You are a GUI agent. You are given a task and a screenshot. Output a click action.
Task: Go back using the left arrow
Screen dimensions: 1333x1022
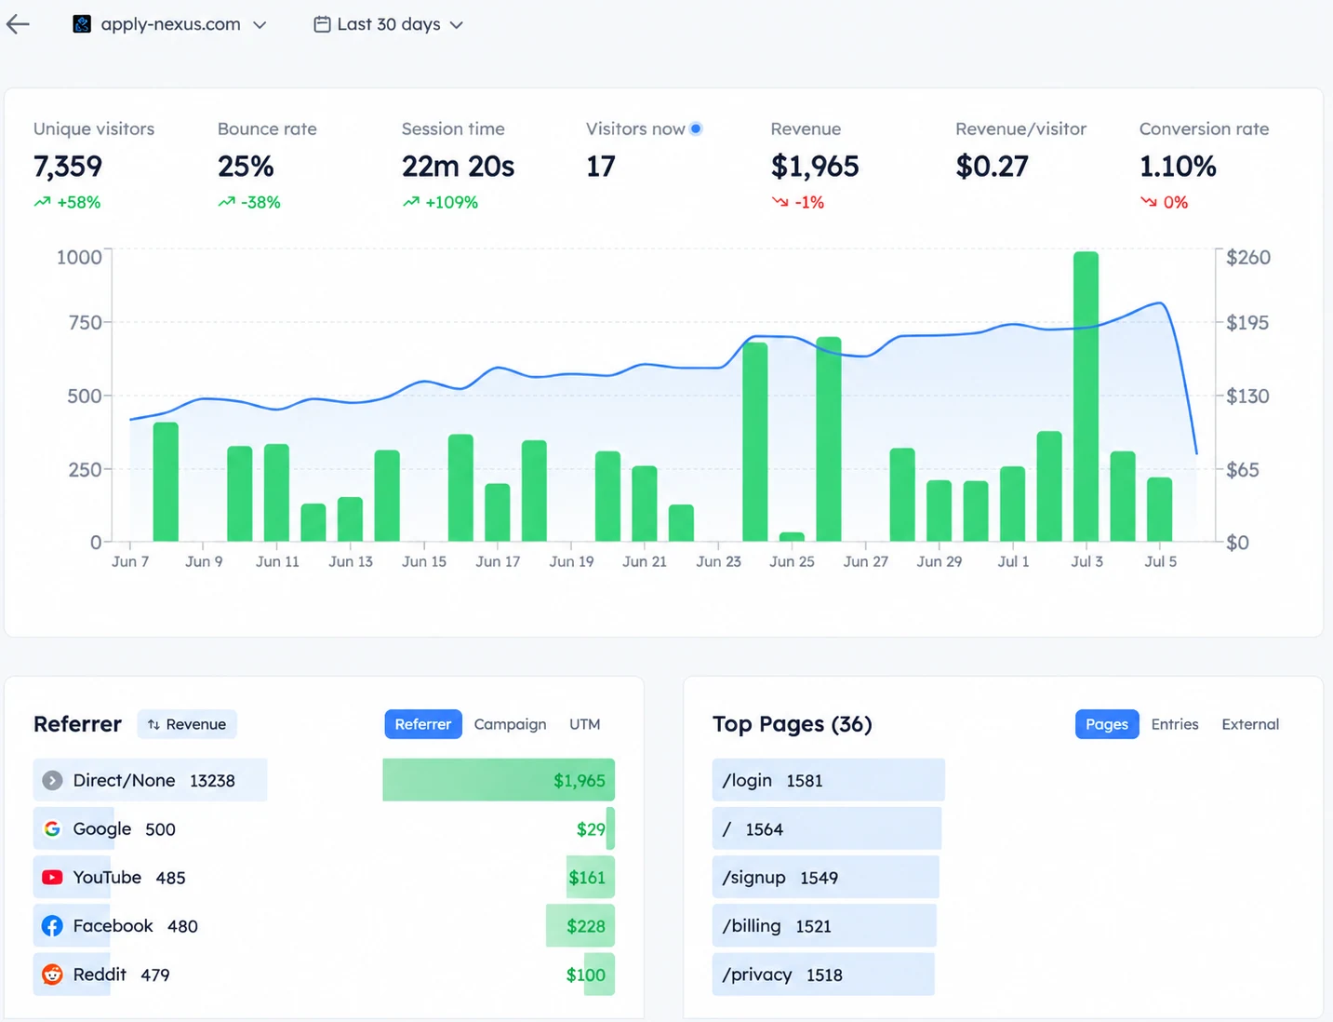[18, 24]
